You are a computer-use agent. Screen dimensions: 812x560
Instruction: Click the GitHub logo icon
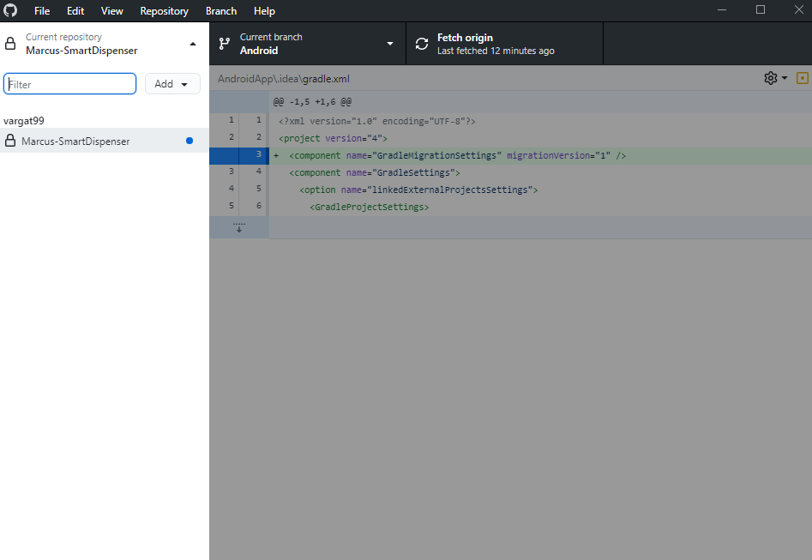coord(10,10)
